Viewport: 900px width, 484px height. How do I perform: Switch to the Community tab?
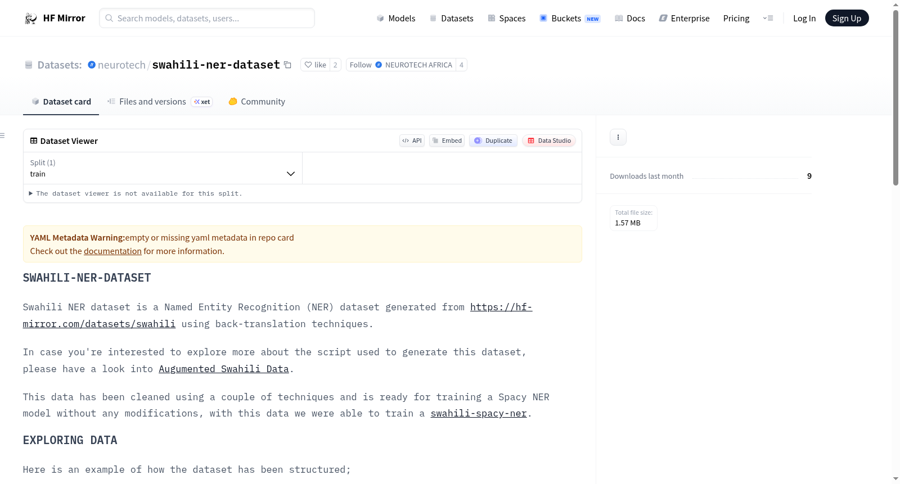pyautogui.click(x=256, y=102)
